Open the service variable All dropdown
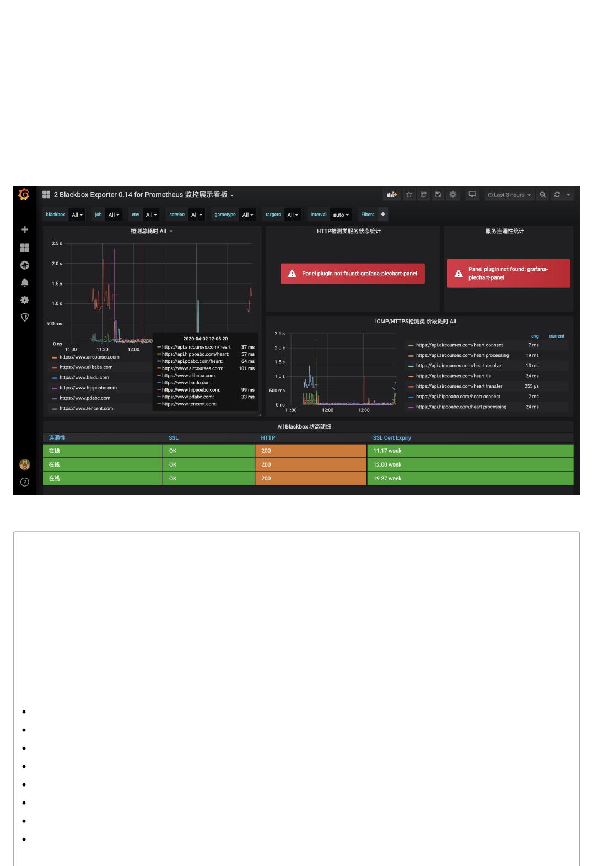This screenshot has width=593, height=866. tap(197, 215)
